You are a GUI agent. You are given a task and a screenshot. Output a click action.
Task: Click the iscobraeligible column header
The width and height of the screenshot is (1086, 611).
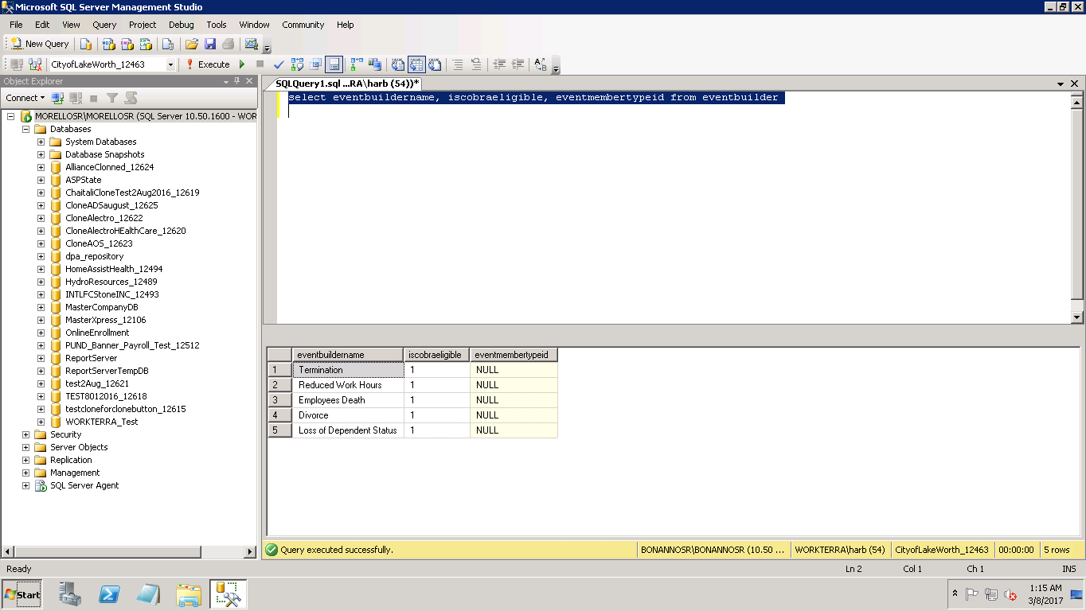point(436,355)
